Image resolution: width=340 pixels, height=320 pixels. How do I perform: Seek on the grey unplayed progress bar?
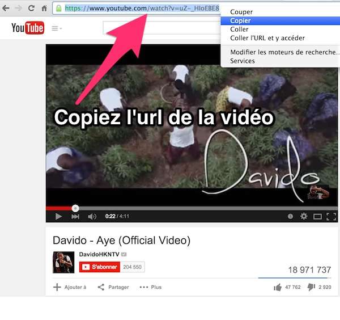(x=208, y=208)
